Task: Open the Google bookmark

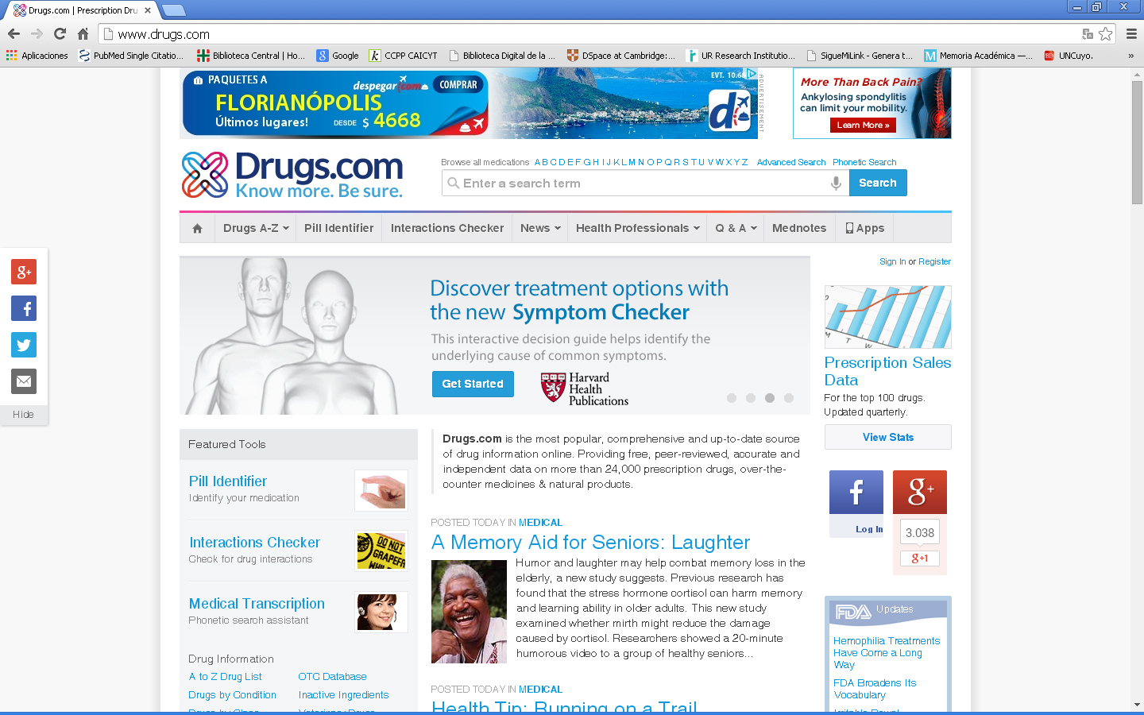Action: point(338,56)
